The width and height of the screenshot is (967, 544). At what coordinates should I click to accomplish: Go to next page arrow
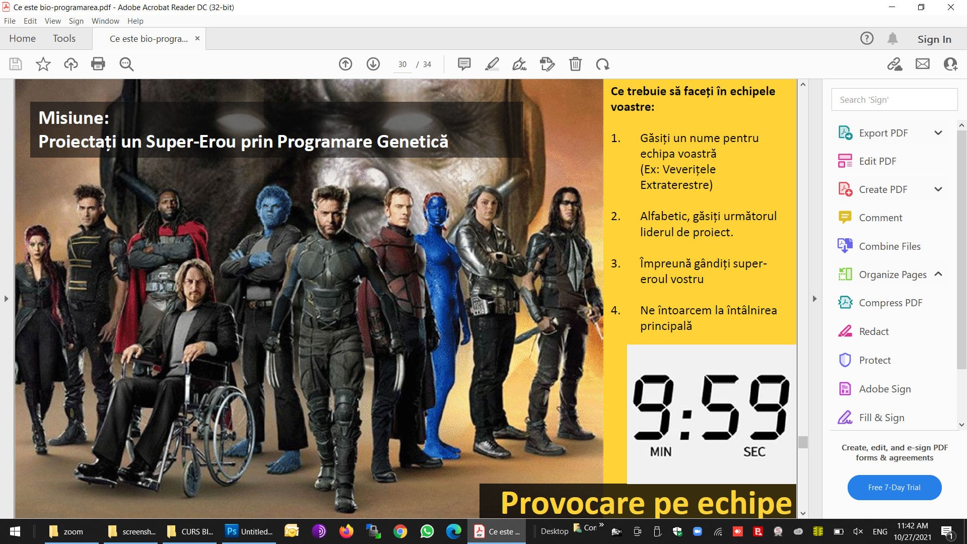pyautogui.click(x=373, y=64)
